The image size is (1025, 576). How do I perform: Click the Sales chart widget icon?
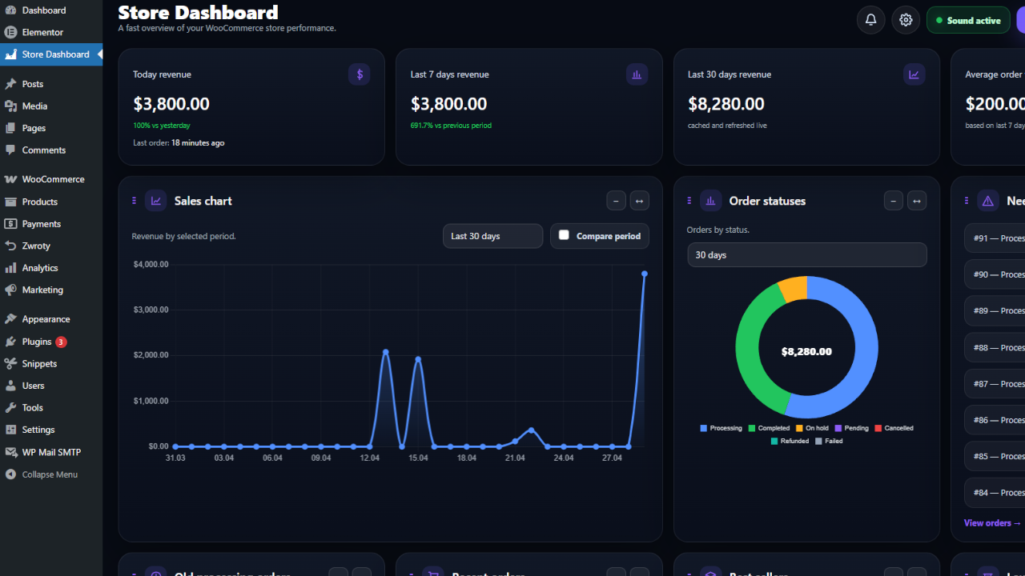tap(155, 201)
